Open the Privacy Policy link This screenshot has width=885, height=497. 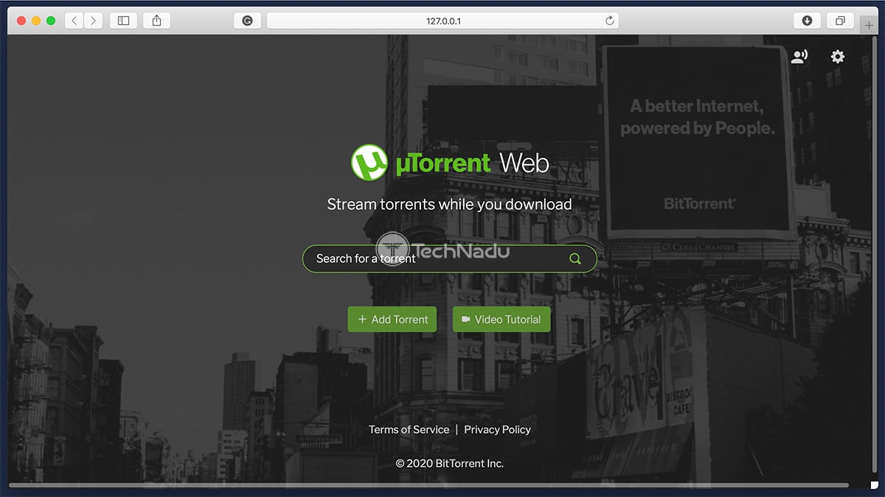click(498, 429)
